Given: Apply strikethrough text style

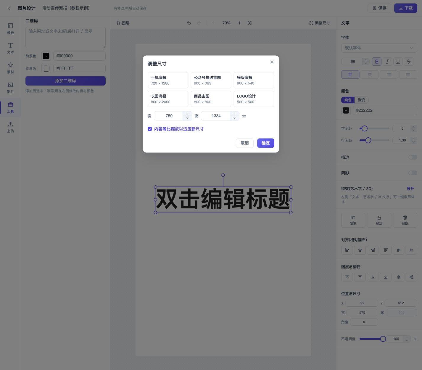Looking at the screenshot, I should pos(408,62).
